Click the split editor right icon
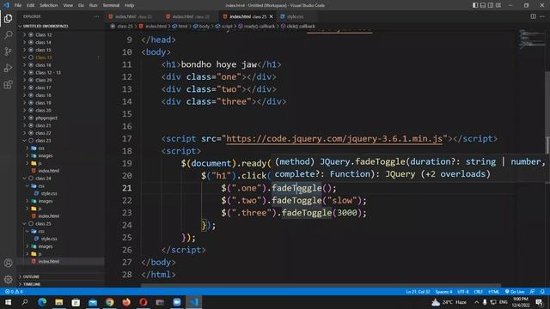 [533, 16]
